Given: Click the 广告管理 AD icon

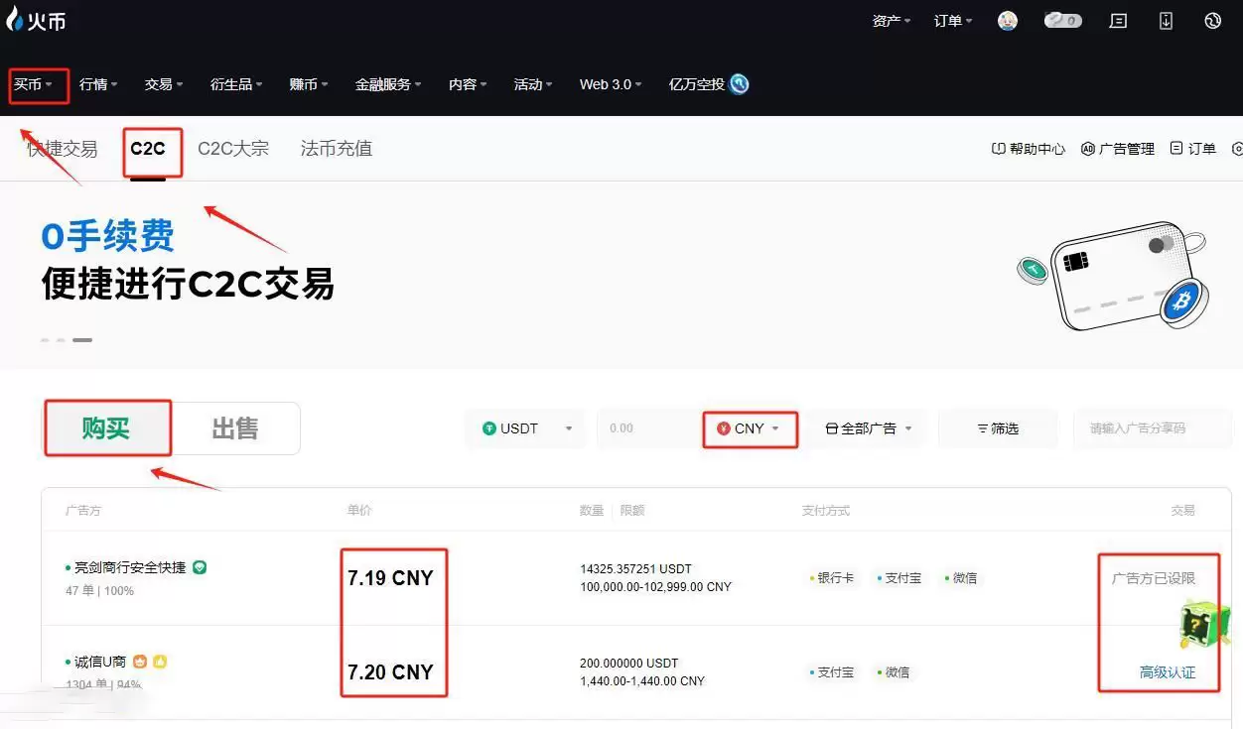Looking at the screenshot, I should coord(1089,148).
